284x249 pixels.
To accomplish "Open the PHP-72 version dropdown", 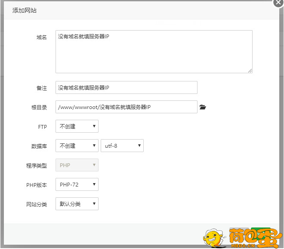I will pyautogui.click(x=77, y=184).
